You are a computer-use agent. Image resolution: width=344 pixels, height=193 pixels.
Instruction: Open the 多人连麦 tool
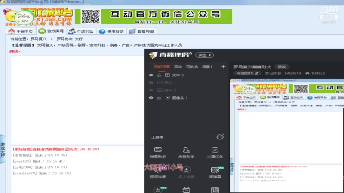186,172
